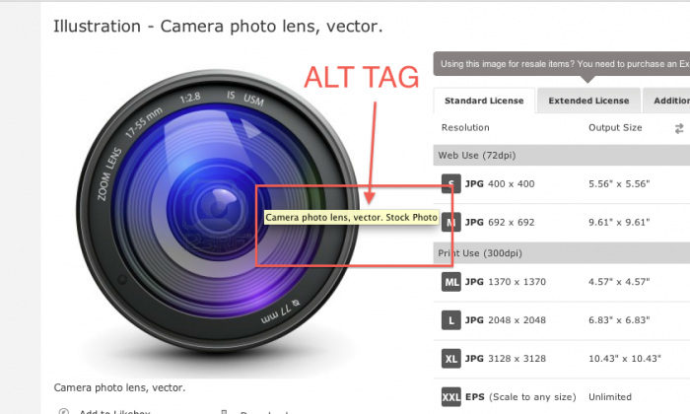Select the M size badge icon
This screenshot has height=414, width=690.
(x=451, y=222)
